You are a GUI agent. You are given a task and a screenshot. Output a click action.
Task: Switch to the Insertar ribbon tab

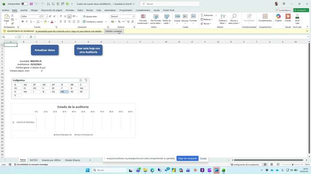coord(24,10)
